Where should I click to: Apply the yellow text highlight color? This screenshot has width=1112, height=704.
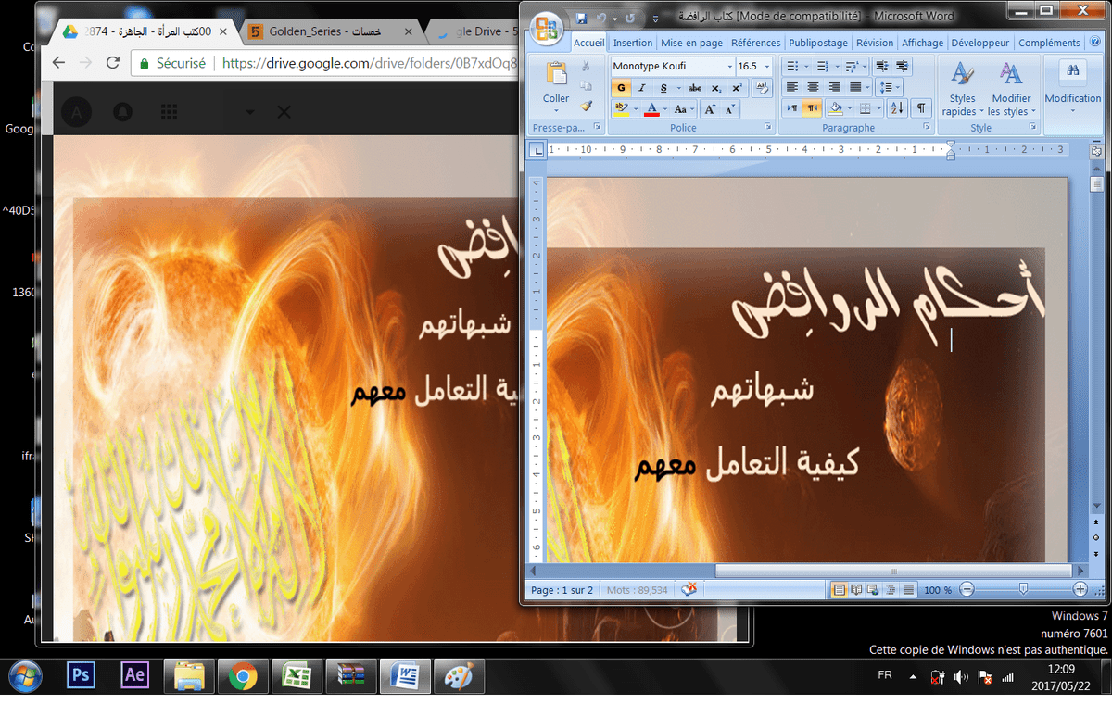click(621, 109)
